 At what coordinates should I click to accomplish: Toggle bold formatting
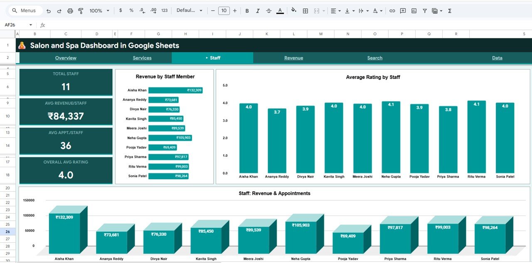pyautogui.click(x=247, y=10)
